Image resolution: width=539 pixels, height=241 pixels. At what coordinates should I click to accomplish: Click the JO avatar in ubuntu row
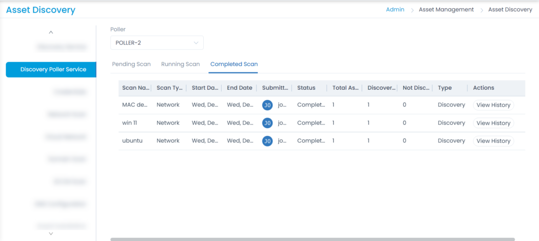click(267, 141)
